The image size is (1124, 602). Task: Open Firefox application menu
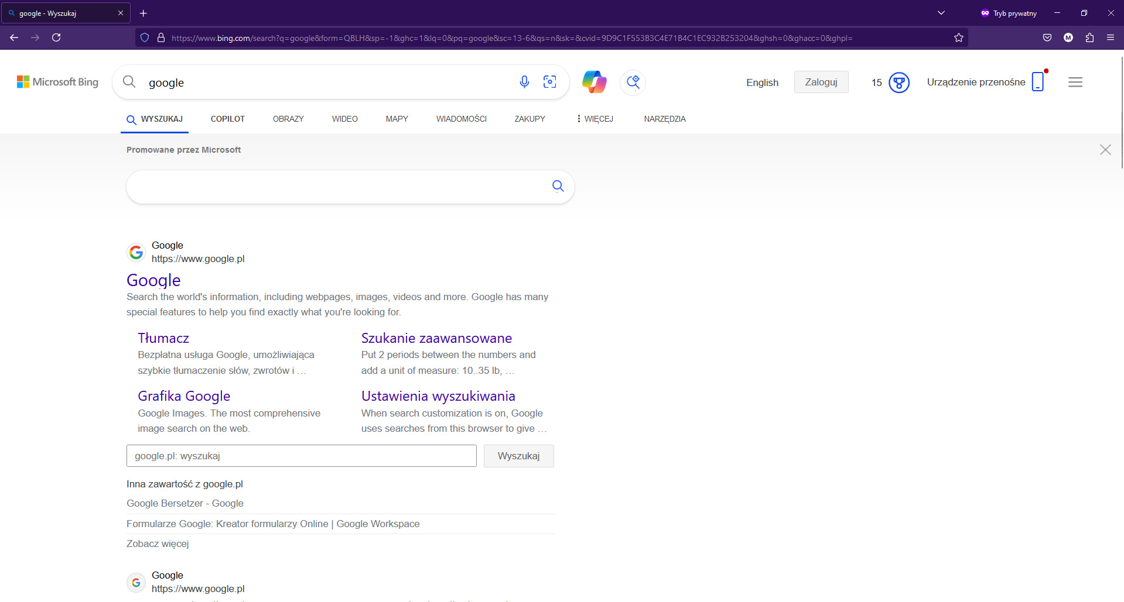coord(1111,37)
